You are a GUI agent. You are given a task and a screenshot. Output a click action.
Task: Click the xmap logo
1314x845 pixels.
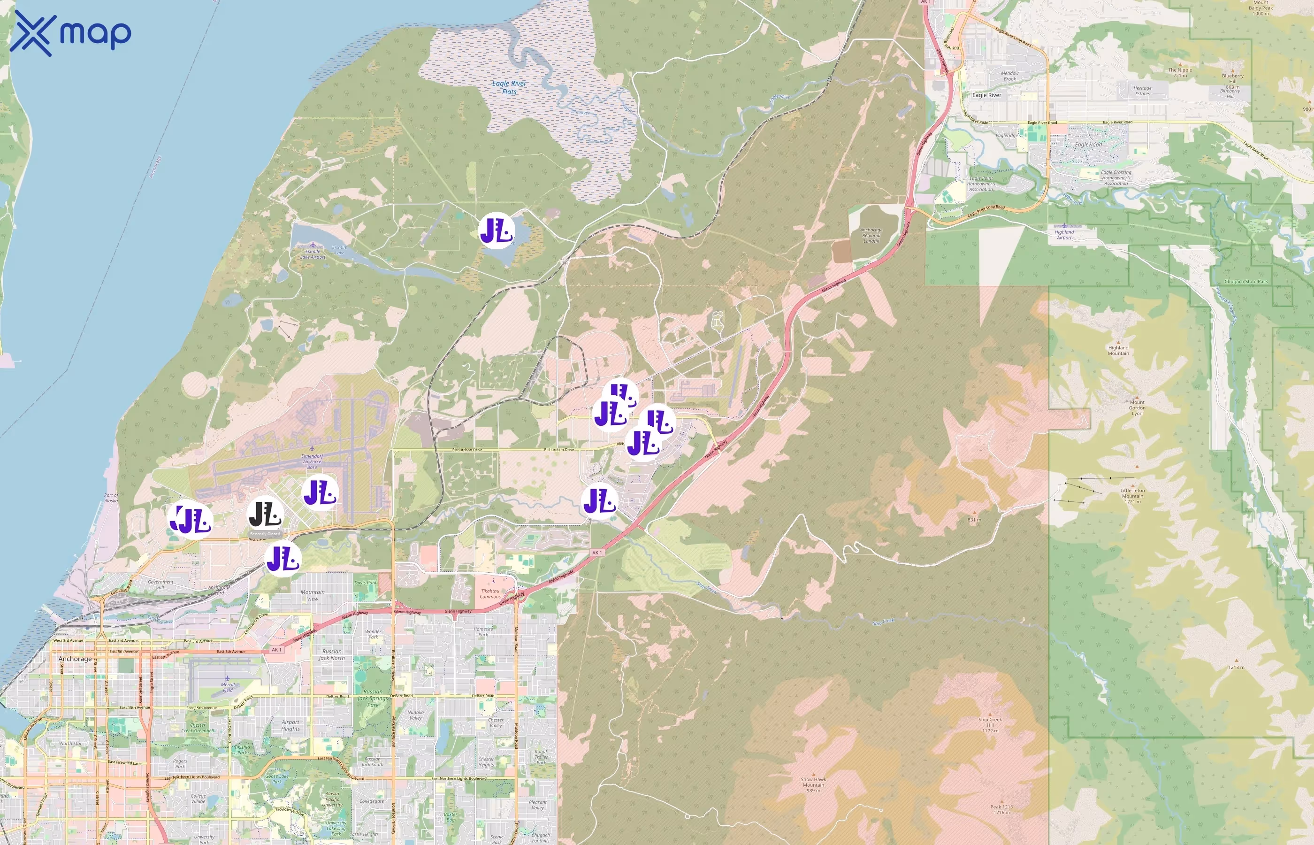(71, 33)
